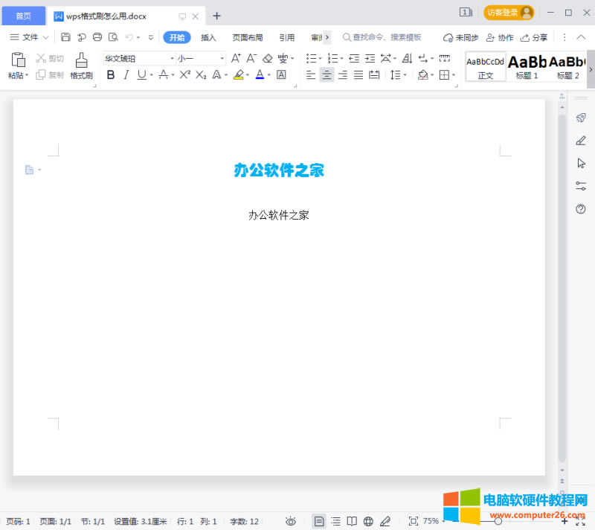This screenshot has height=530, width=595.
Task: Open the help icon in right sidebar
Action: pos(581,209)
